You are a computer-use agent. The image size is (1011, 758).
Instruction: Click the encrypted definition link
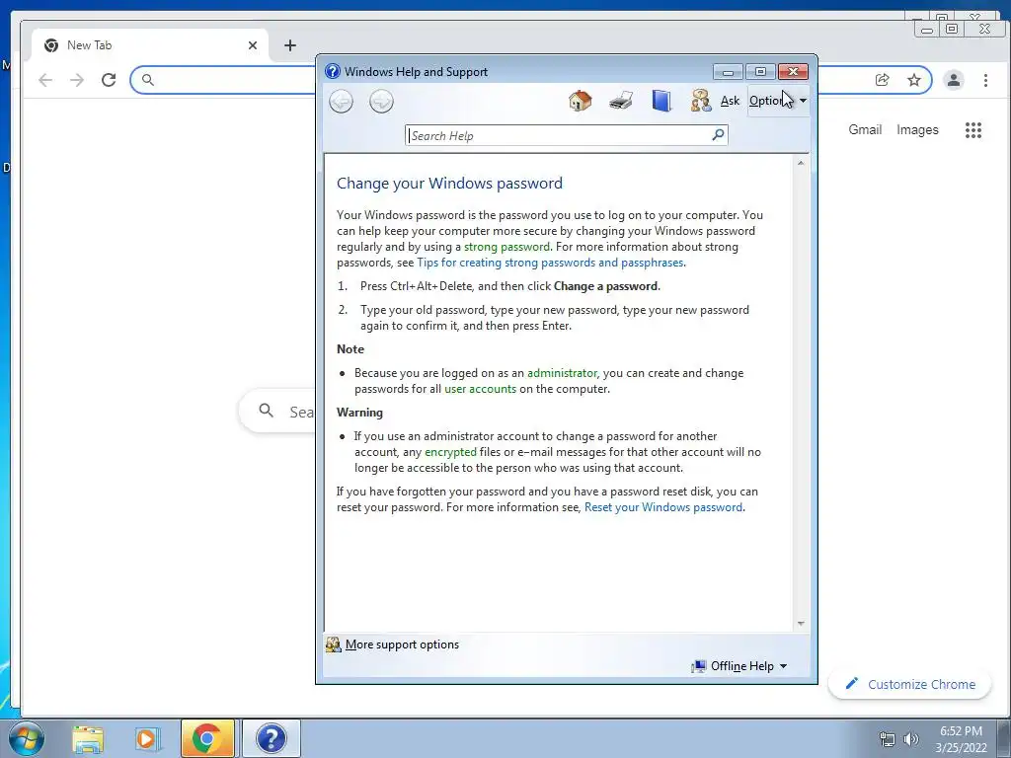(x=450, y=452)
